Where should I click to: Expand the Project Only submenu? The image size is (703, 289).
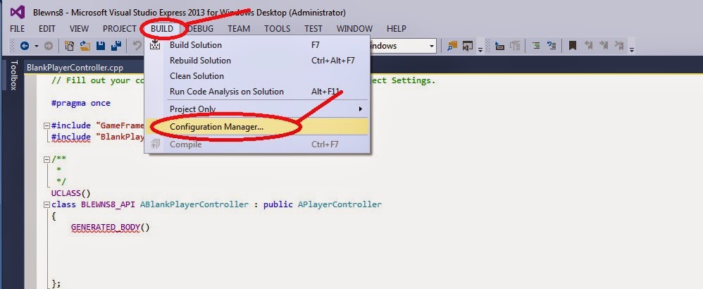[257, 109]
